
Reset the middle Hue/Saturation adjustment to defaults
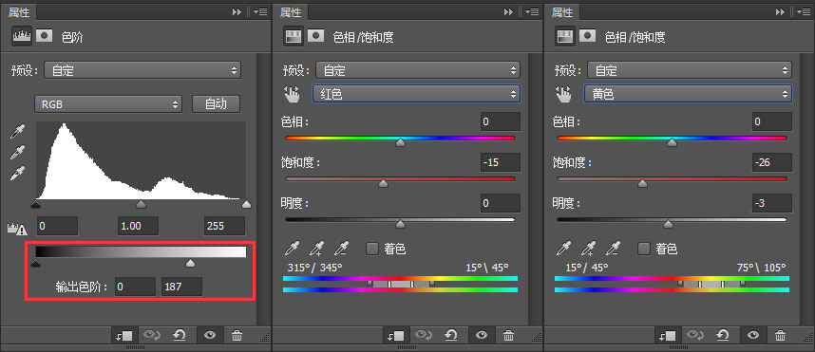(x=451, y=335)
